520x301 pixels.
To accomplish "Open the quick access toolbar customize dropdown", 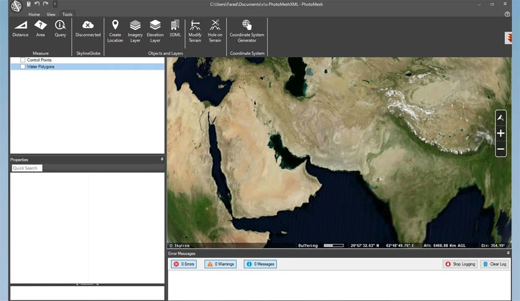I will (x=55, y=4).
